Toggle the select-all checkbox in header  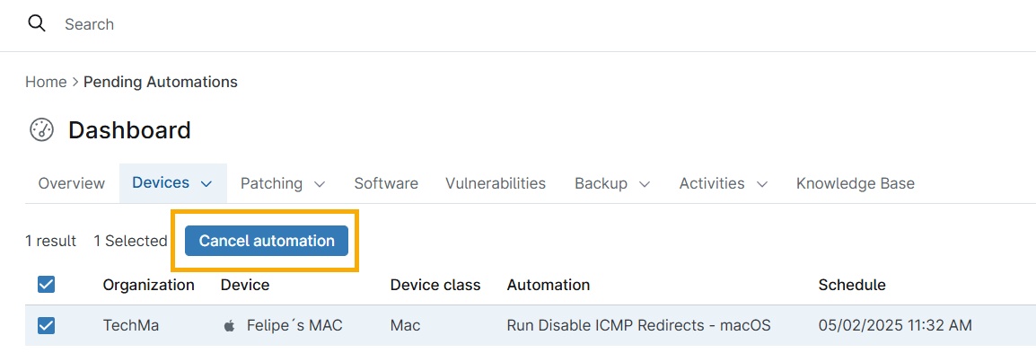(x=47, y=285)
